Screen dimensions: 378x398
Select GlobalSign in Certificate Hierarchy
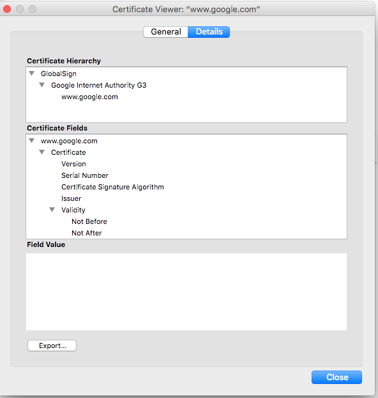click(59, 74)
